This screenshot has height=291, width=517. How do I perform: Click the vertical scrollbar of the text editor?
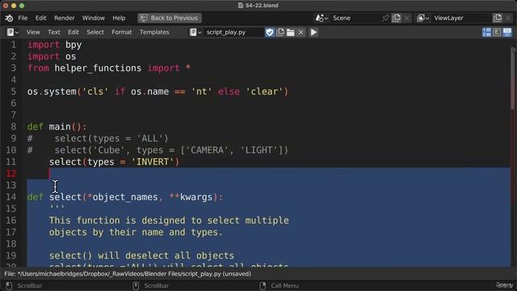(513, 79)
